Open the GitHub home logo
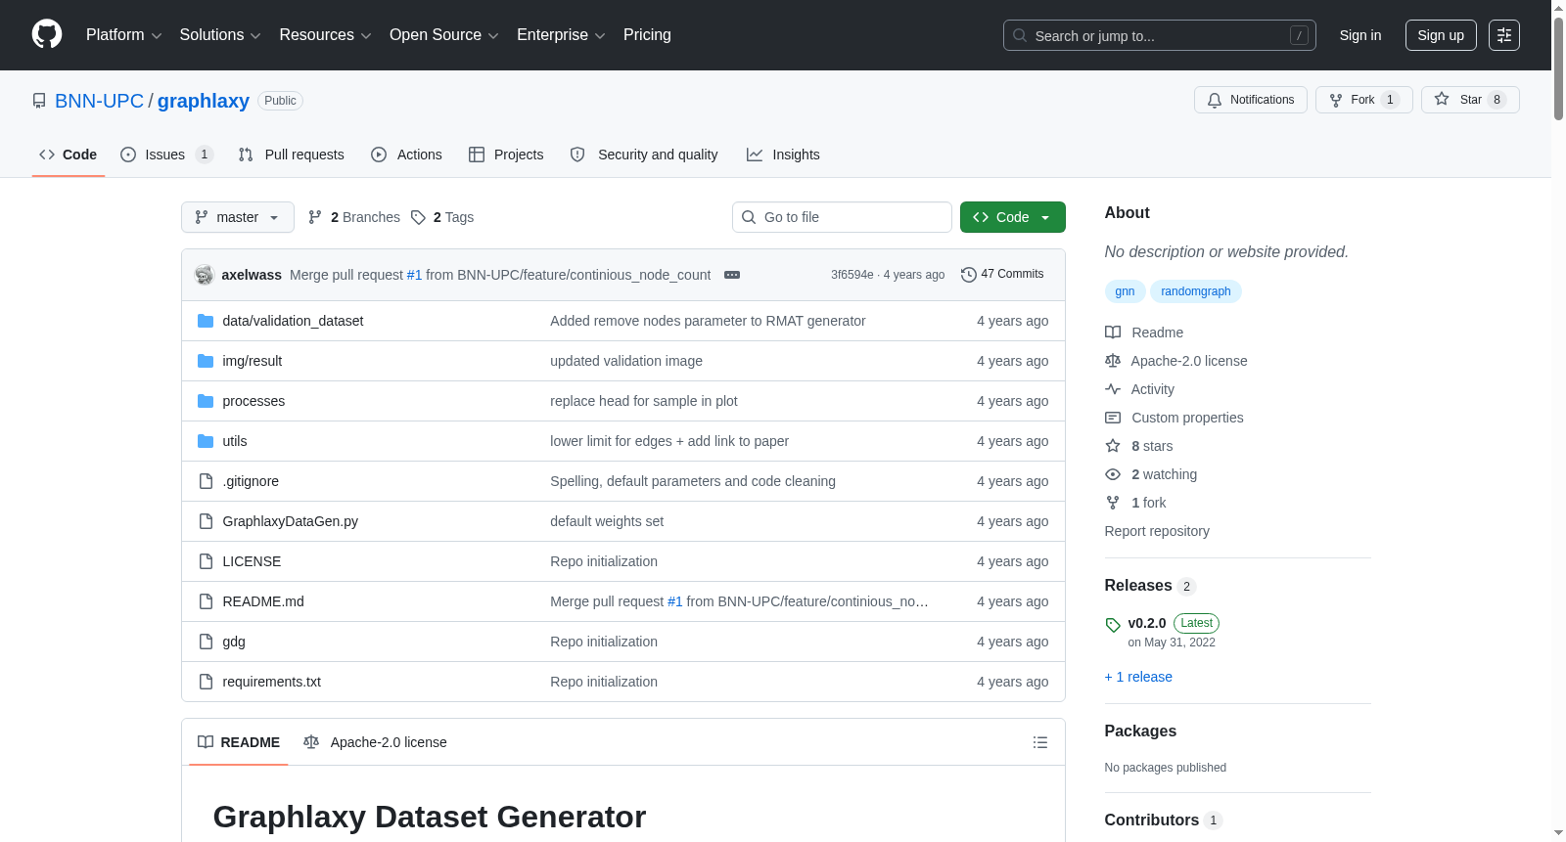The height and width of the screenshot is (842, 1566). [47, 34]
